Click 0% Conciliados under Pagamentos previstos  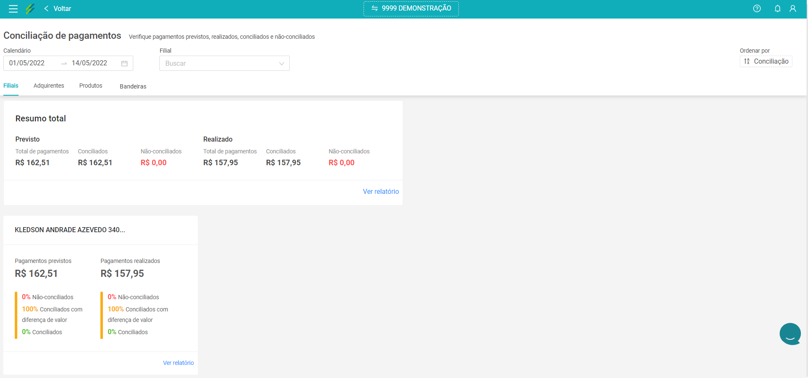coord(42,332)
